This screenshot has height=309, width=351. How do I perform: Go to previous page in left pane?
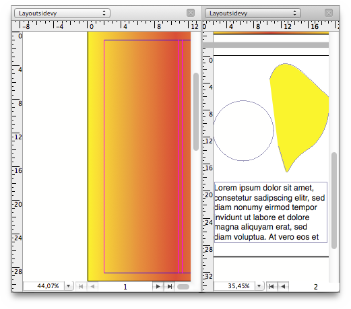pyautogui.click(x=92, y=286)
